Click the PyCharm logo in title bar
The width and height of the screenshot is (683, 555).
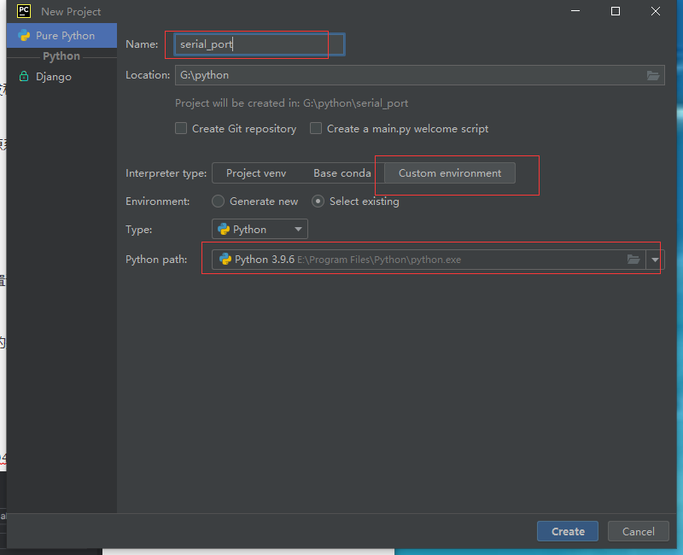(x=24, y=11)
